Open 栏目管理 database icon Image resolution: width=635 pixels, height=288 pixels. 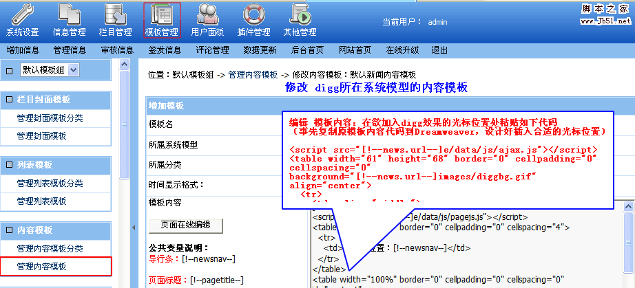click(116, 14)
